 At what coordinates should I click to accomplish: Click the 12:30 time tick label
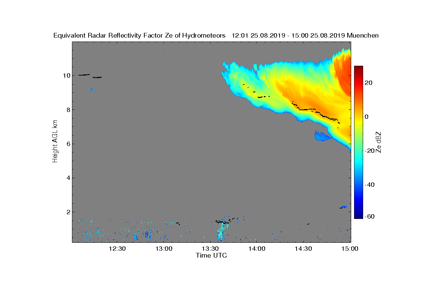[x=117, y=249]
